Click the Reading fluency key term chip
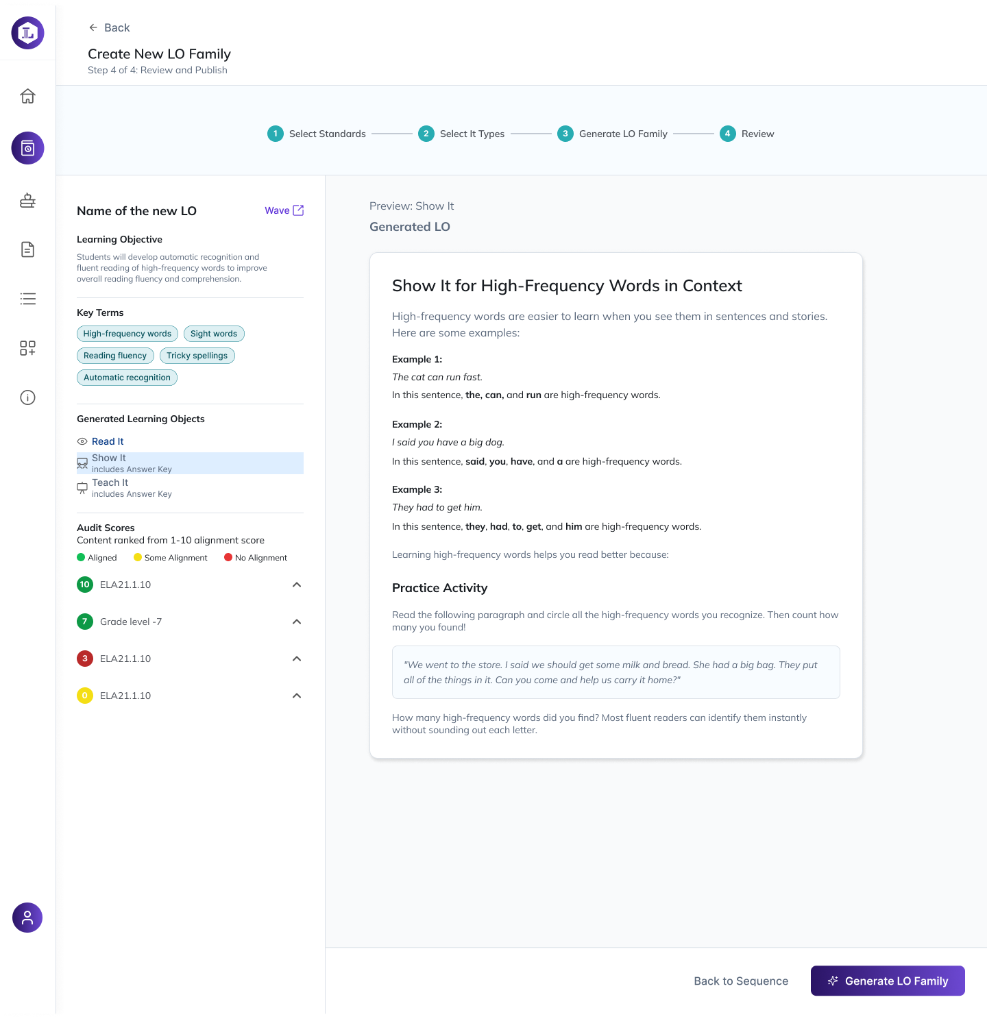987x1019 pixels. [x=115, y=356]
